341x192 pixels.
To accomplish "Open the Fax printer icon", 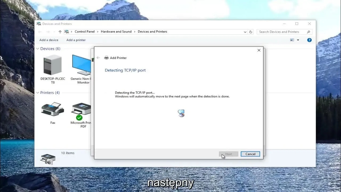I will [52, 110].
